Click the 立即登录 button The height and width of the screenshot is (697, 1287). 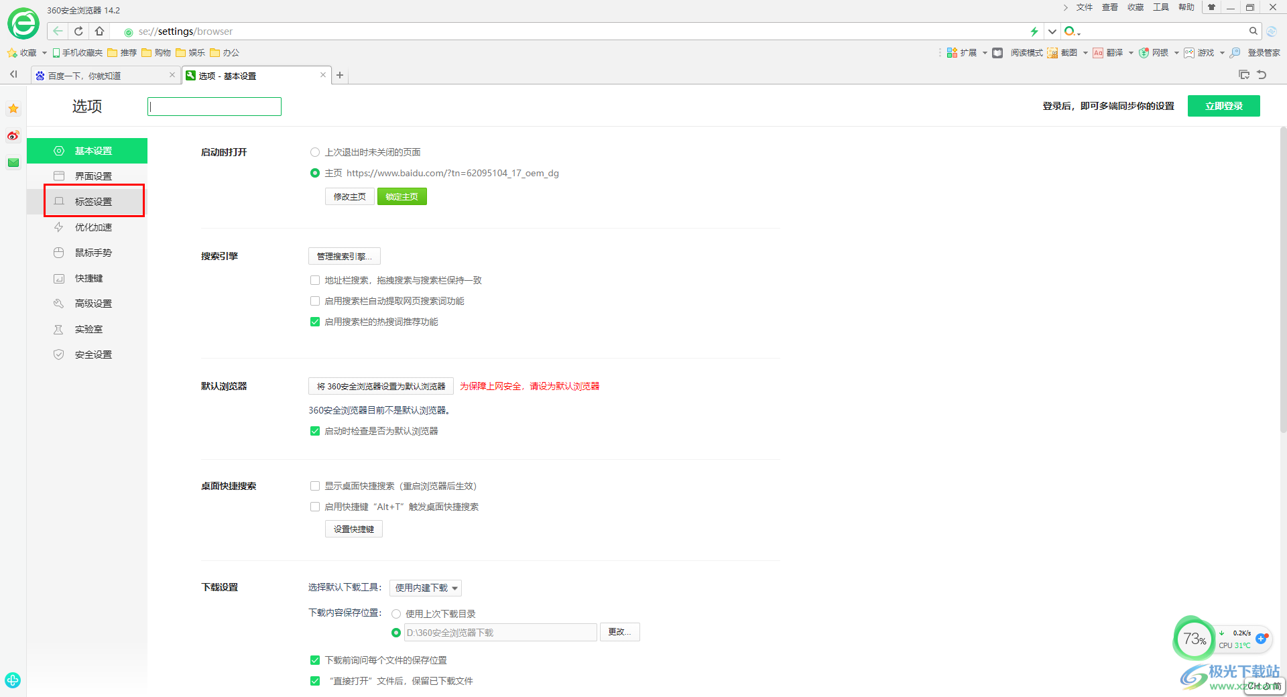point(1224,106)
